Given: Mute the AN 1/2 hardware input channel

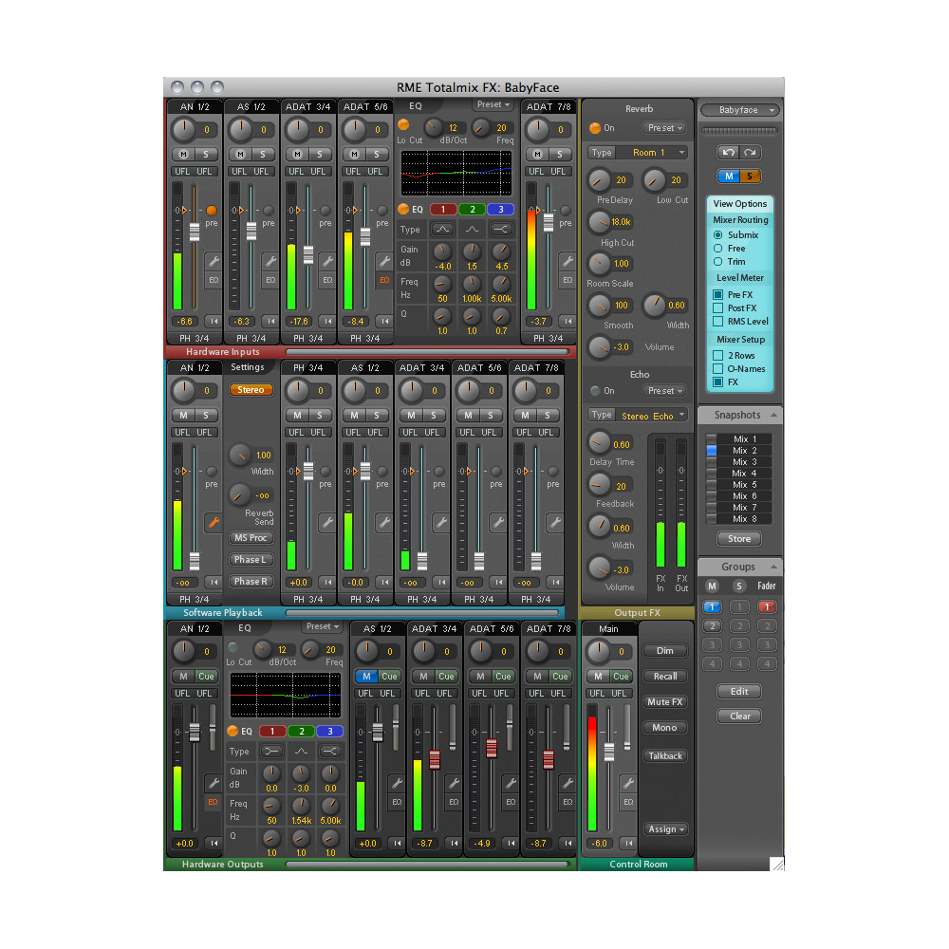Looking at the screenshot, I should (182, 155).
